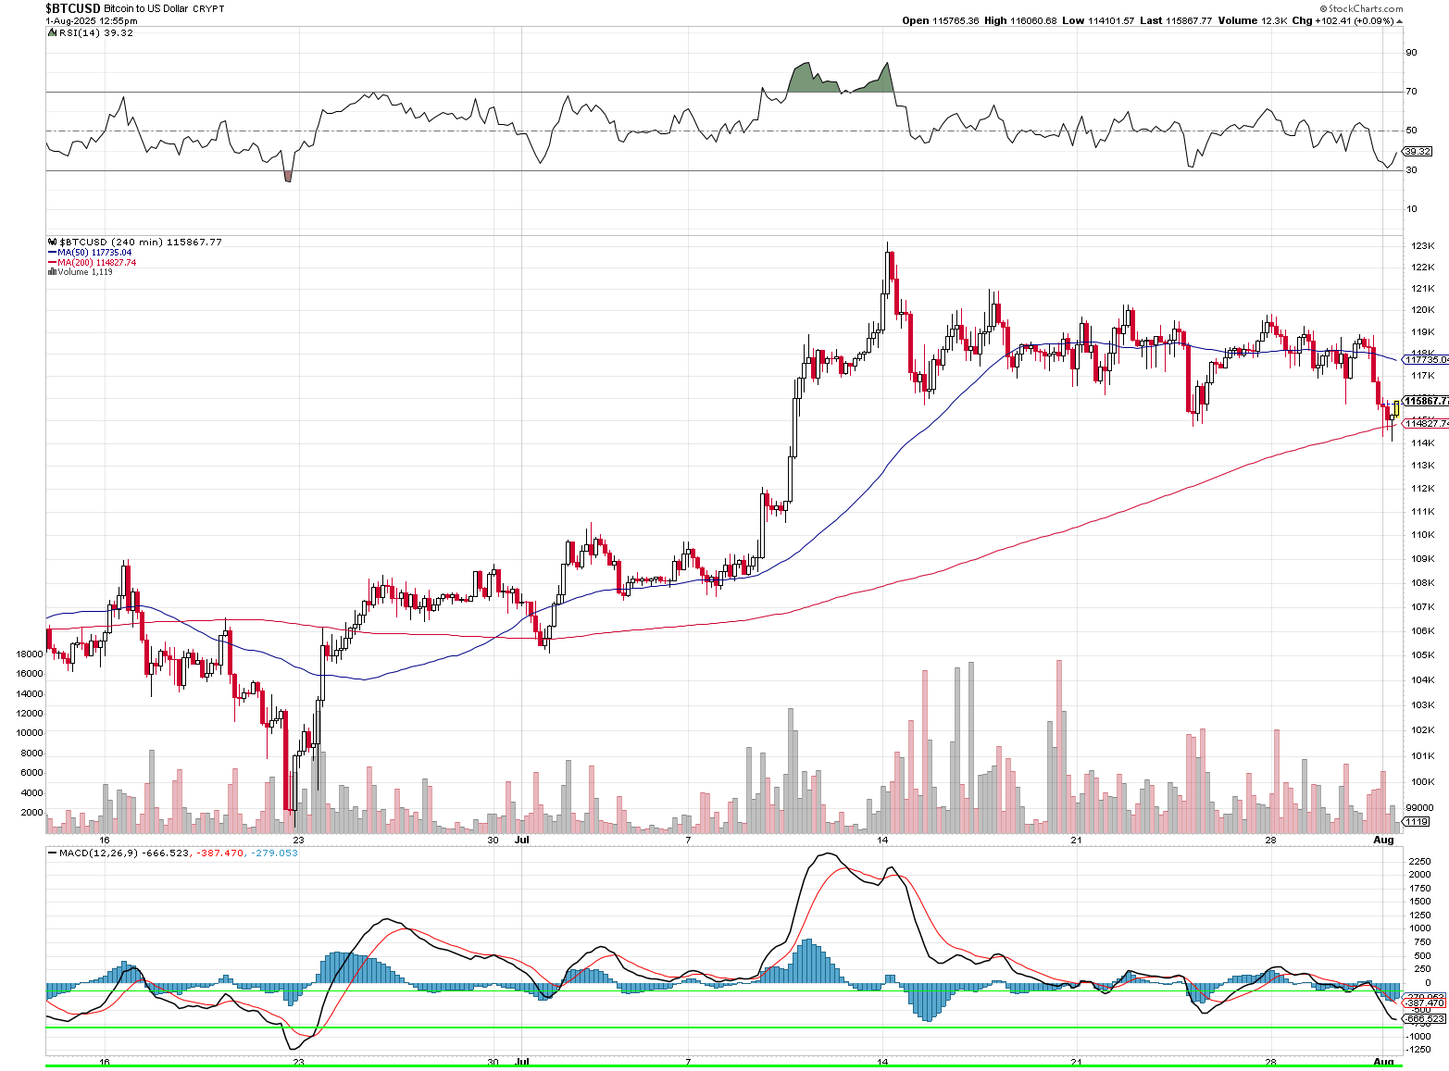This screenshot has width=1449, height=1071.
Task: Click the Jul date label on price axis
Action: tap(522, 841)
